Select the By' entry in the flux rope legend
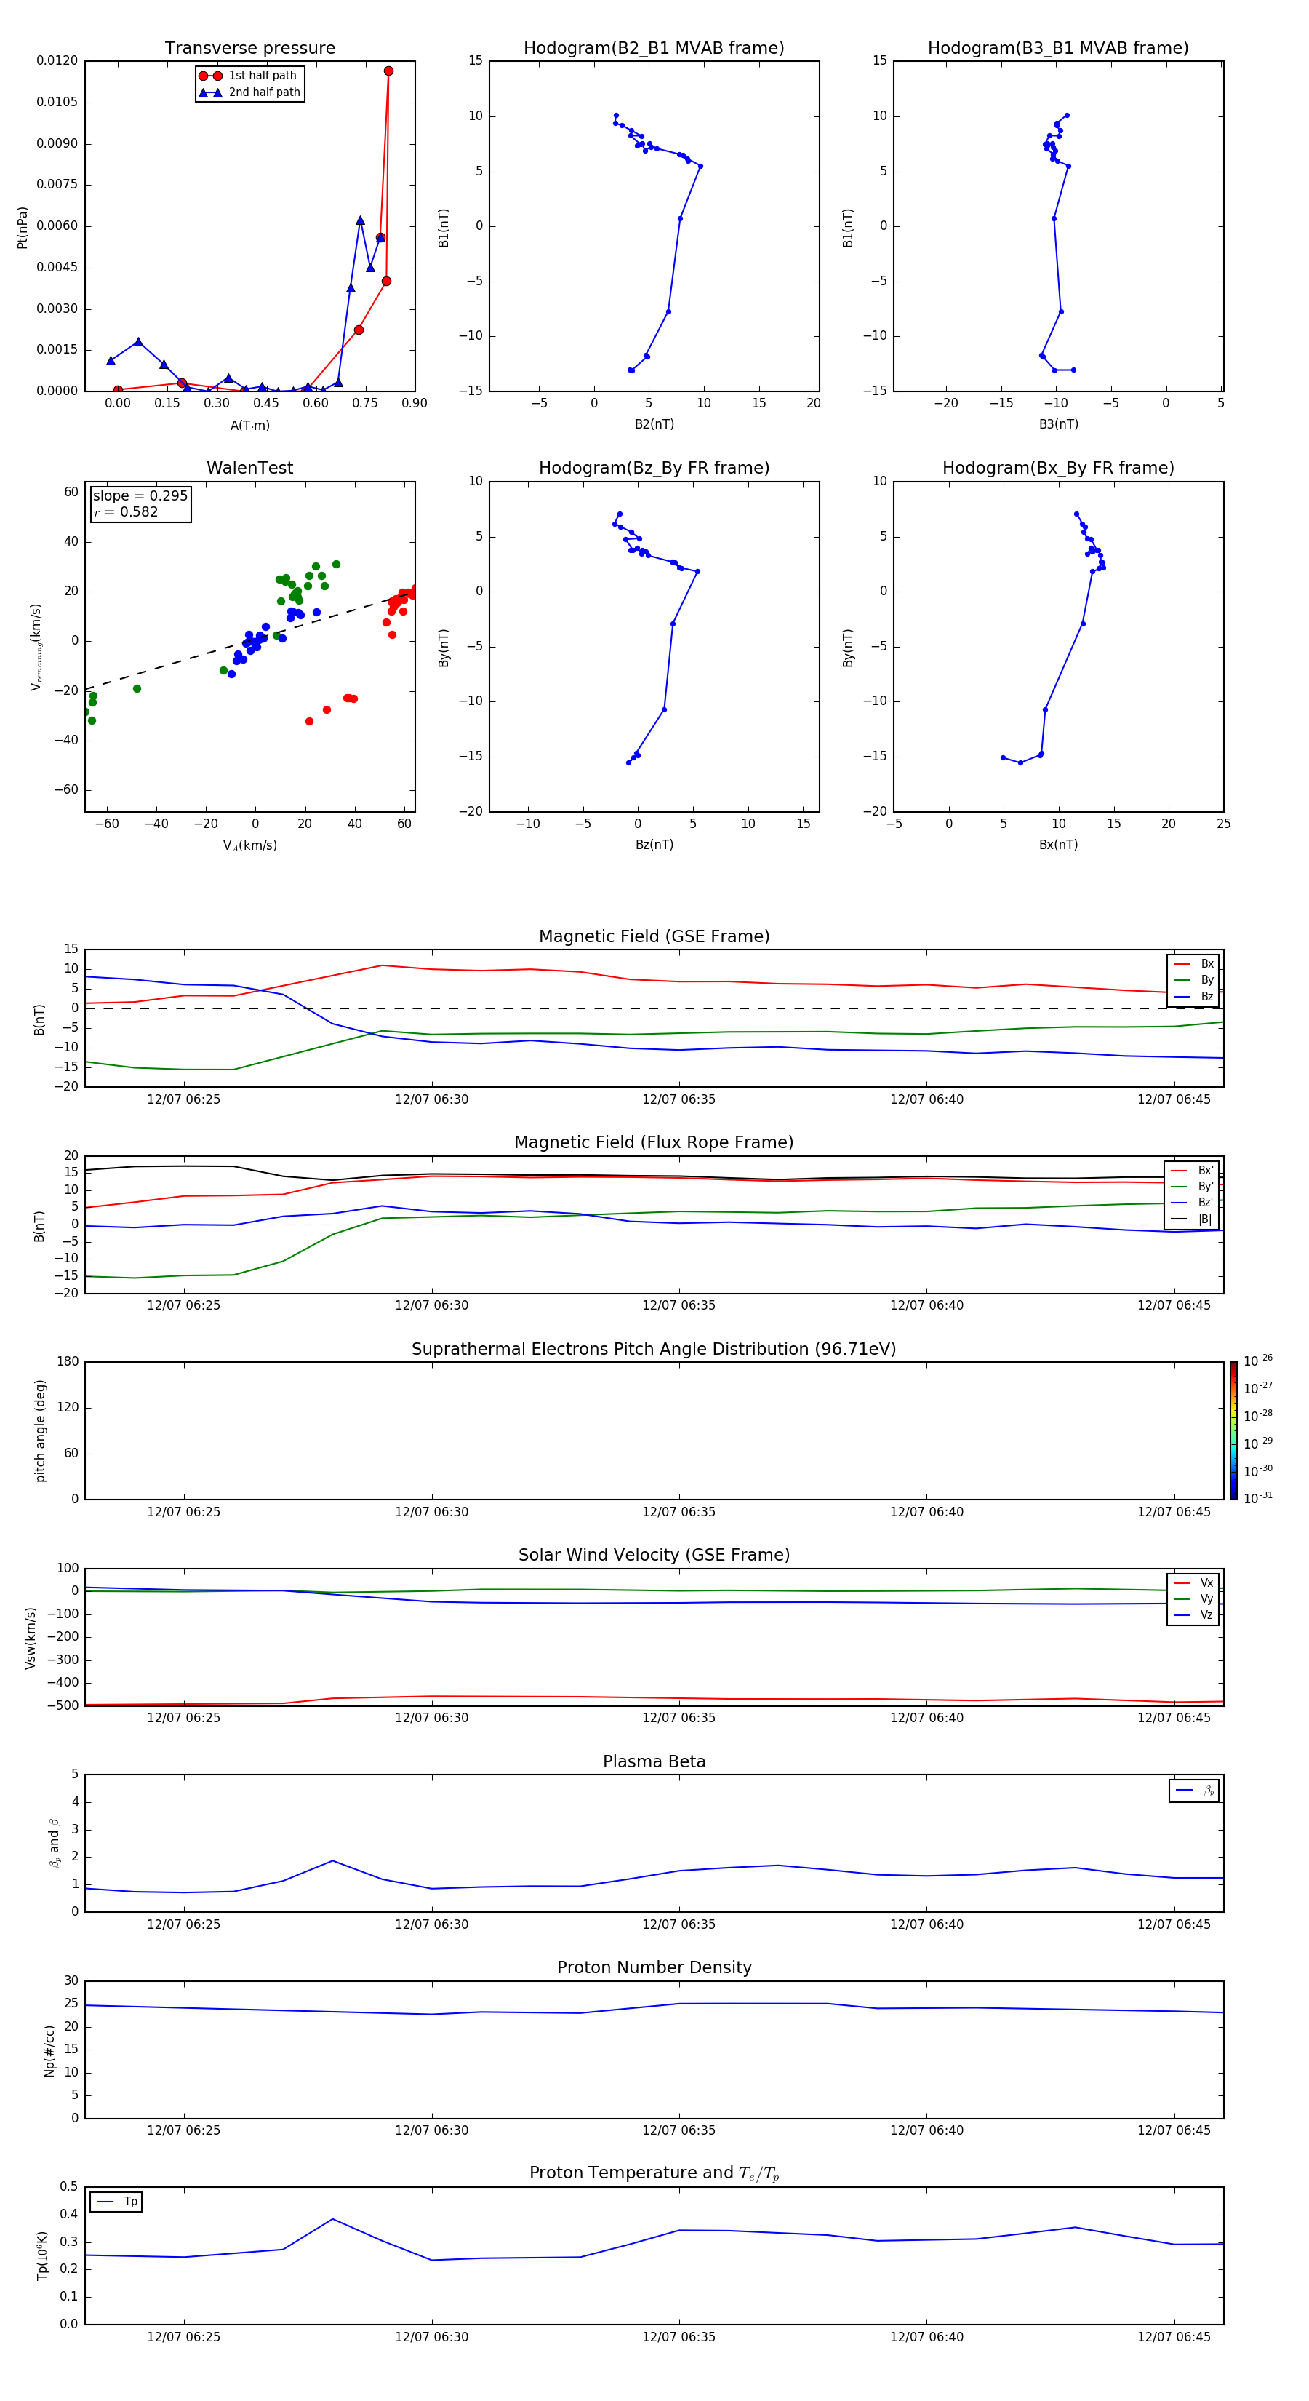1309x2401 pixels. coord(1193,1187)
